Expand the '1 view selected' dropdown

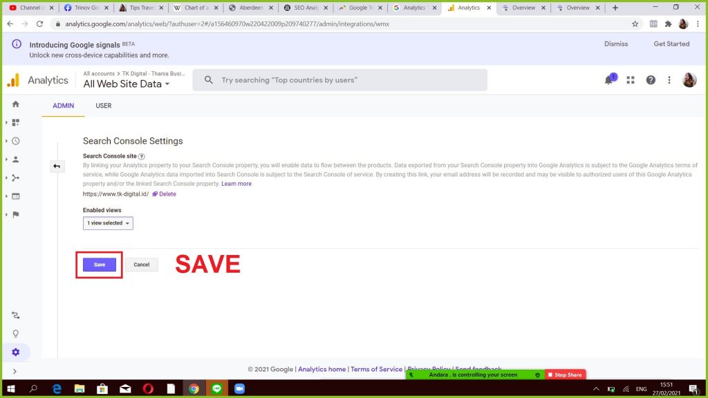[x=108, y=223]
